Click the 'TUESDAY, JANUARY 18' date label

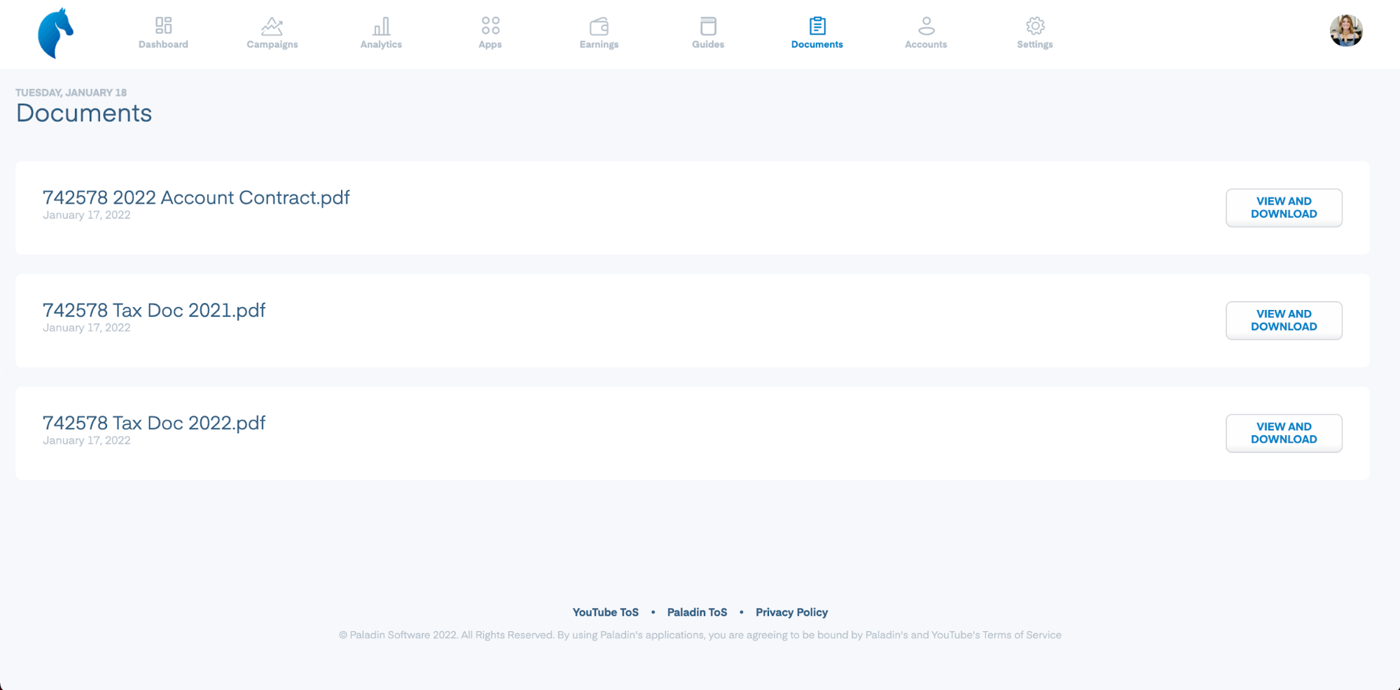71,92
